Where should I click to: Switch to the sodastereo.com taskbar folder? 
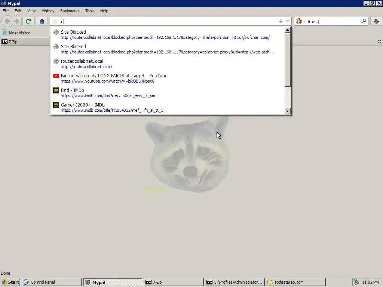coord(295,282)
